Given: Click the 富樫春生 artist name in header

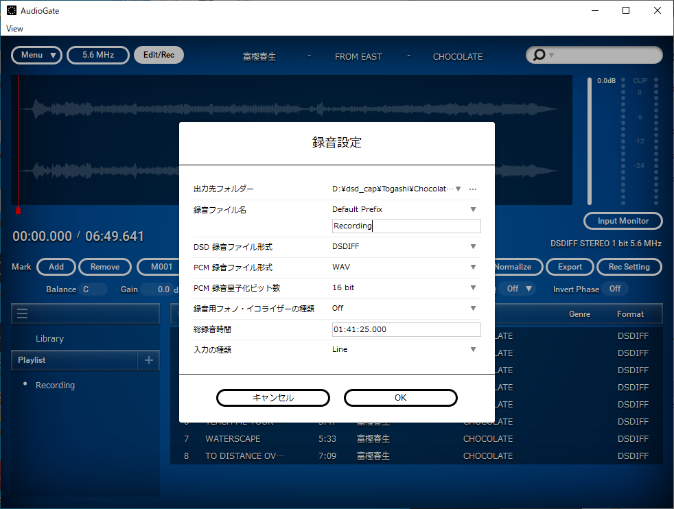Looking at the screenshot, I should pos(259,57).
